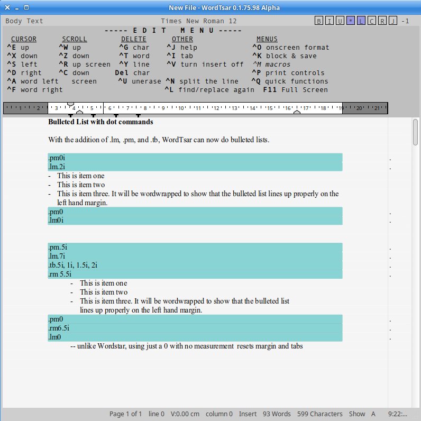
Task: Toggle the B bold indicator
Action: click(319, 21)
